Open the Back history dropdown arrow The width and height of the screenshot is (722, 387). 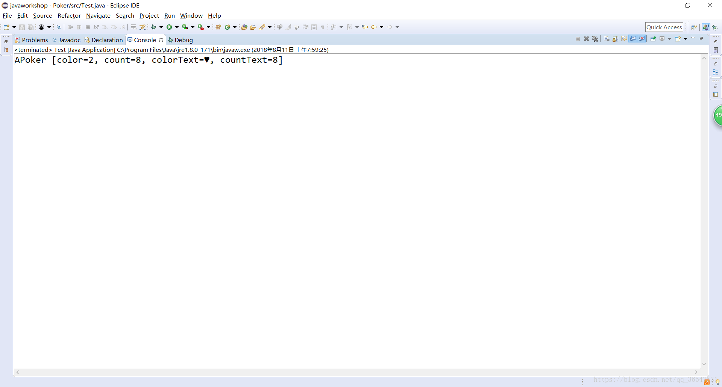[381, 27]
